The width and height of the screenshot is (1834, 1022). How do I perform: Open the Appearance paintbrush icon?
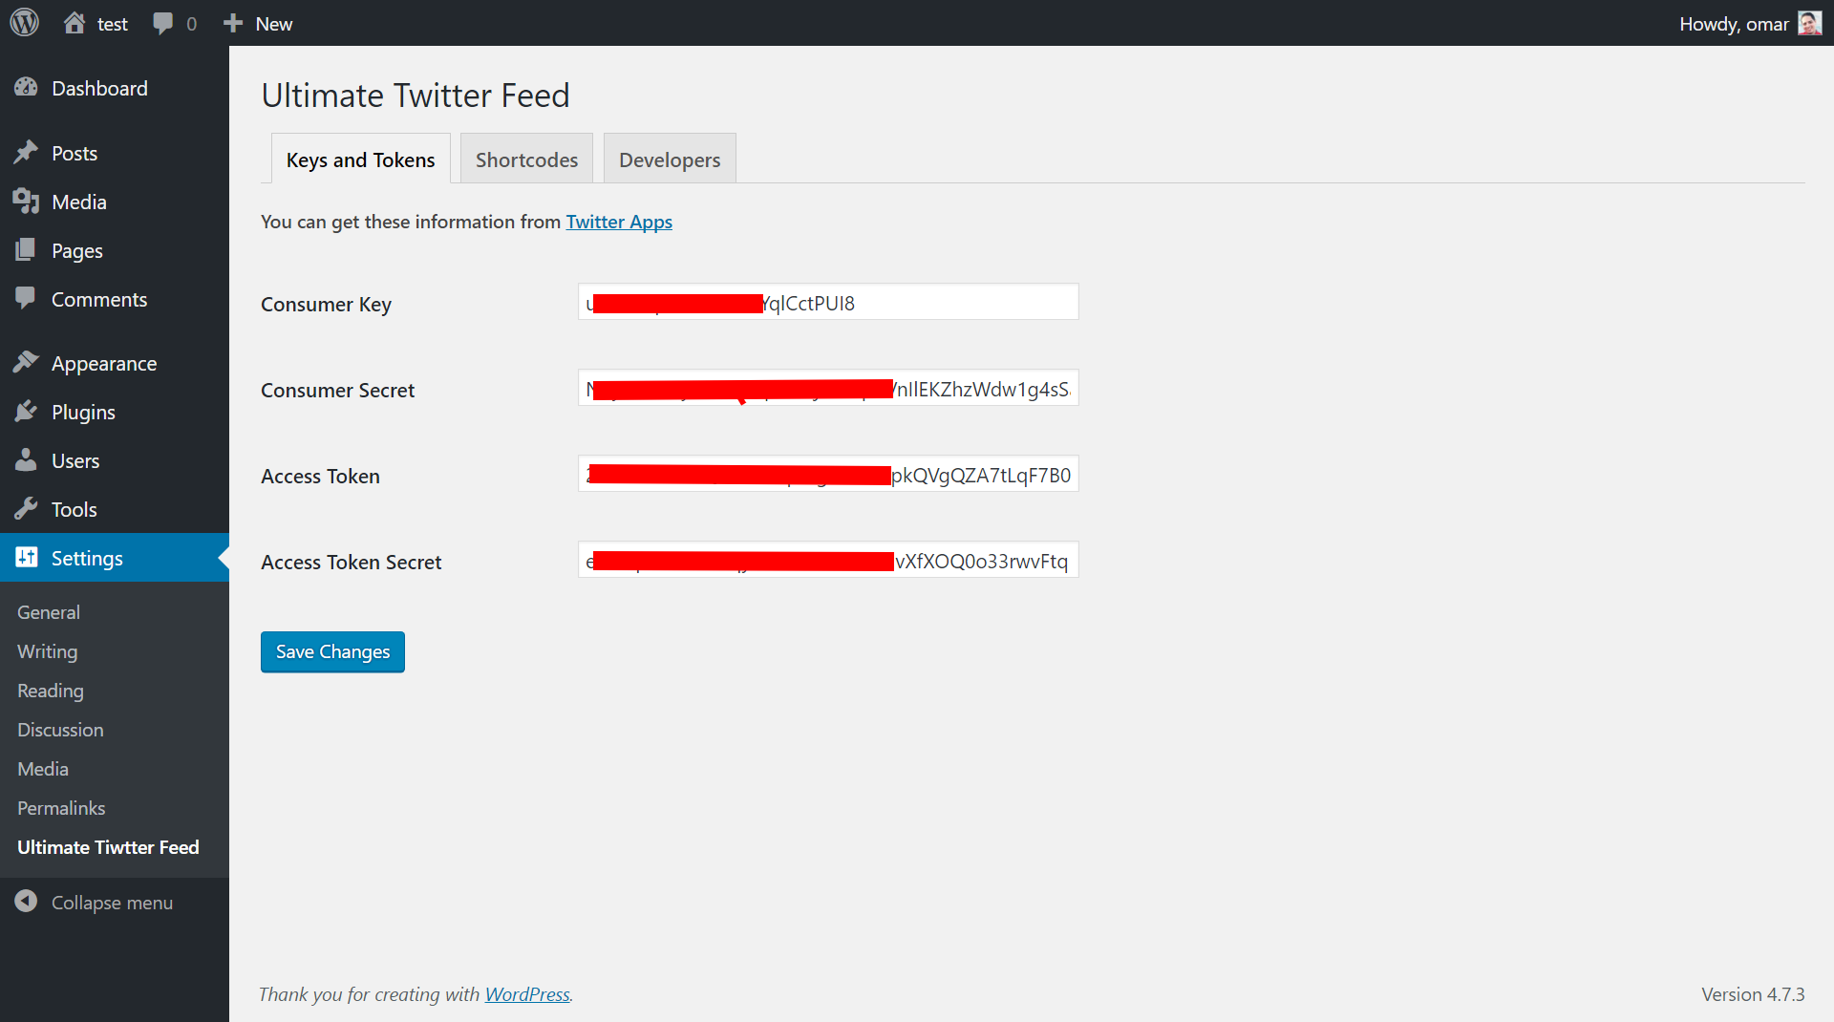[x=26, y=363]
